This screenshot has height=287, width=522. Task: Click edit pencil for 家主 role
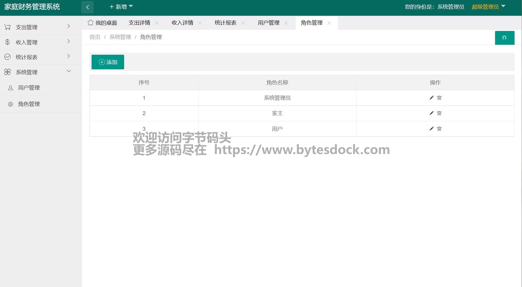[431, 113]
